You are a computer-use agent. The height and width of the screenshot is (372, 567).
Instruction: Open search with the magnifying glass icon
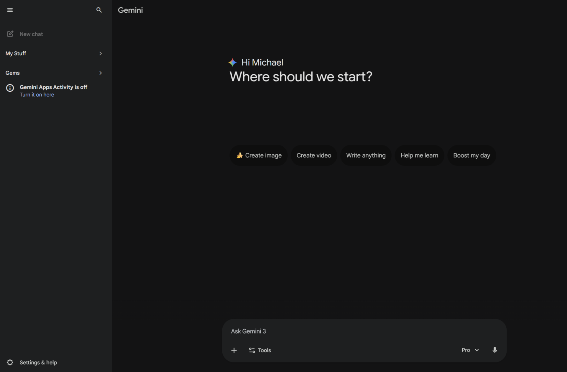click(99, 10)
